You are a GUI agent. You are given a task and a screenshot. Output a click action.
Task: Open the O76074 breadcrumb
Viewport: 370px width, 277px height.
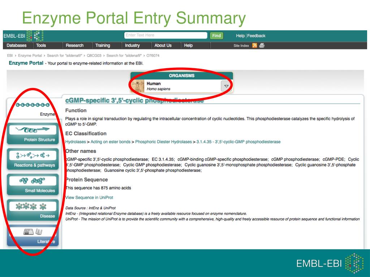153,56
